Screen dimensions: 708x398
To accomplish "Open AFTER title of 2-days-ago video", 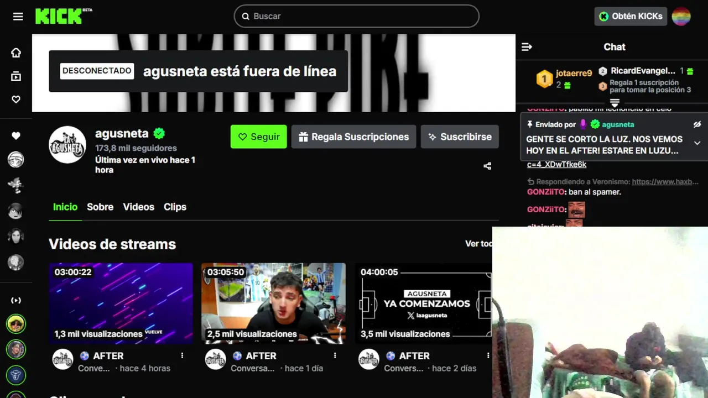I will [414, 356].
